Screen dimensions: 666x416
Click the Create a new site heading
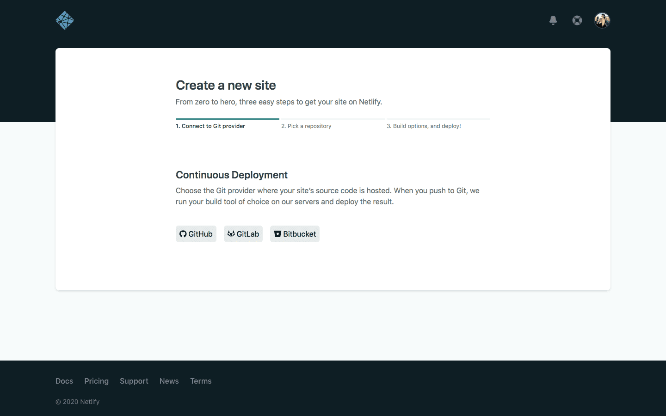[226, 86]
